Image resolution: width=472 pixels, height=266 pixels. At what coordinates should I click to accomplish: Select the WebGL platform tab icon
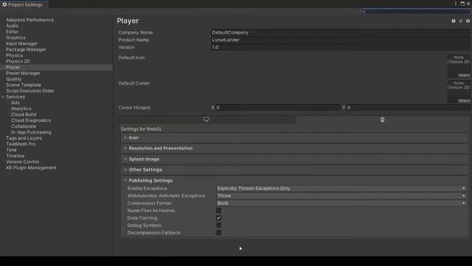click(382, 120)
